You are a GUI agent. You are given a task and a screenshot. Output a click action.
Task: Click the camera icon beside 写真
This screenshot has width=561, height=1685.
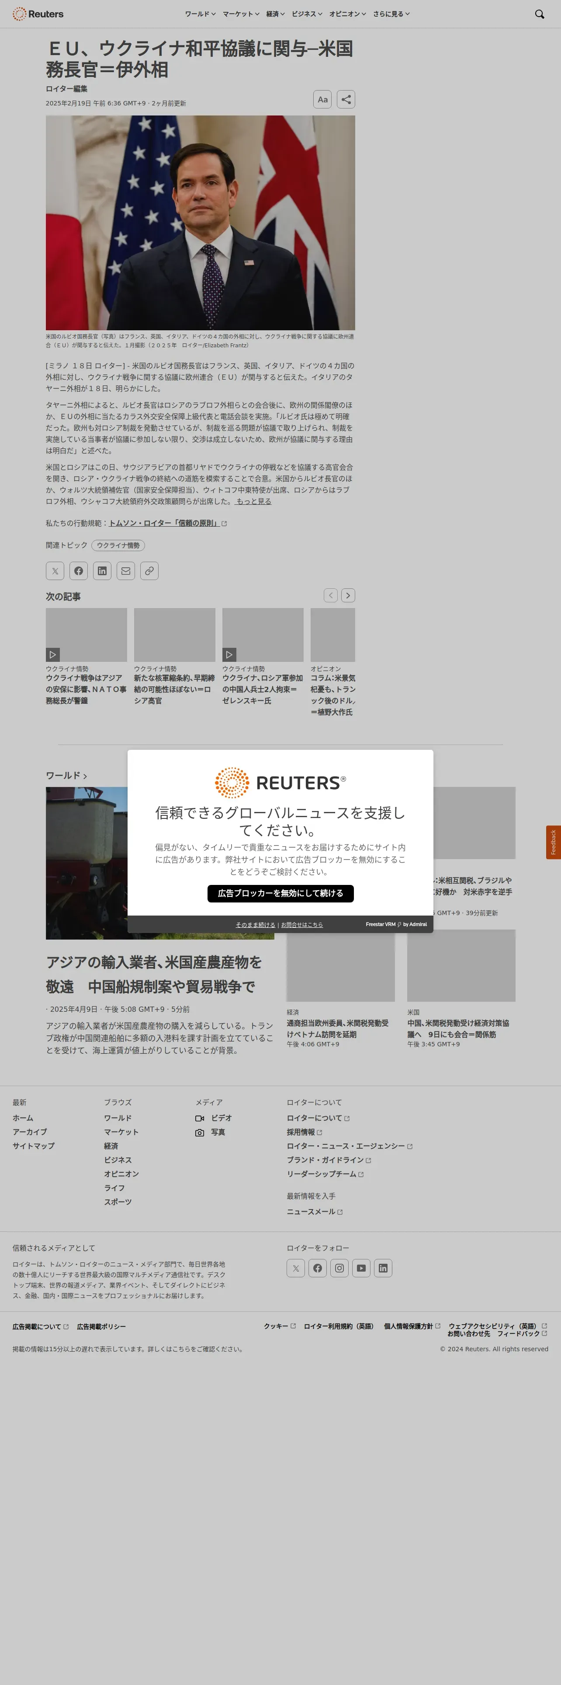200,1133
